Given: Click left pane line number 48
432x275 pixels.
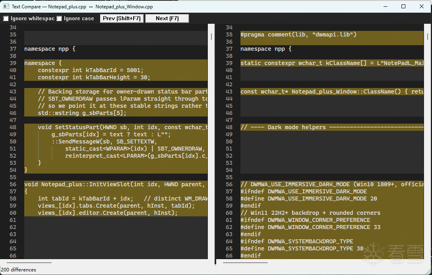Looking at the screenshot, I should click(x=13, y=128).
